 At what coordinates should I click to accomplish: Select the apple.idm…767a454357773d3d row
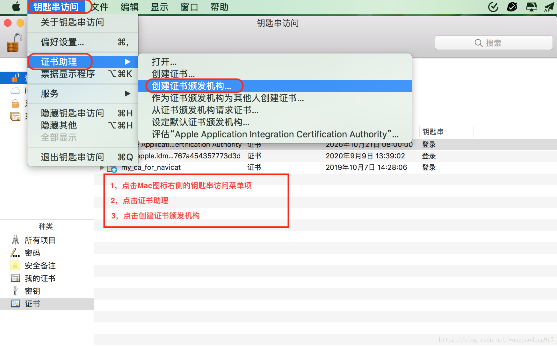click(x=325, y=156)
